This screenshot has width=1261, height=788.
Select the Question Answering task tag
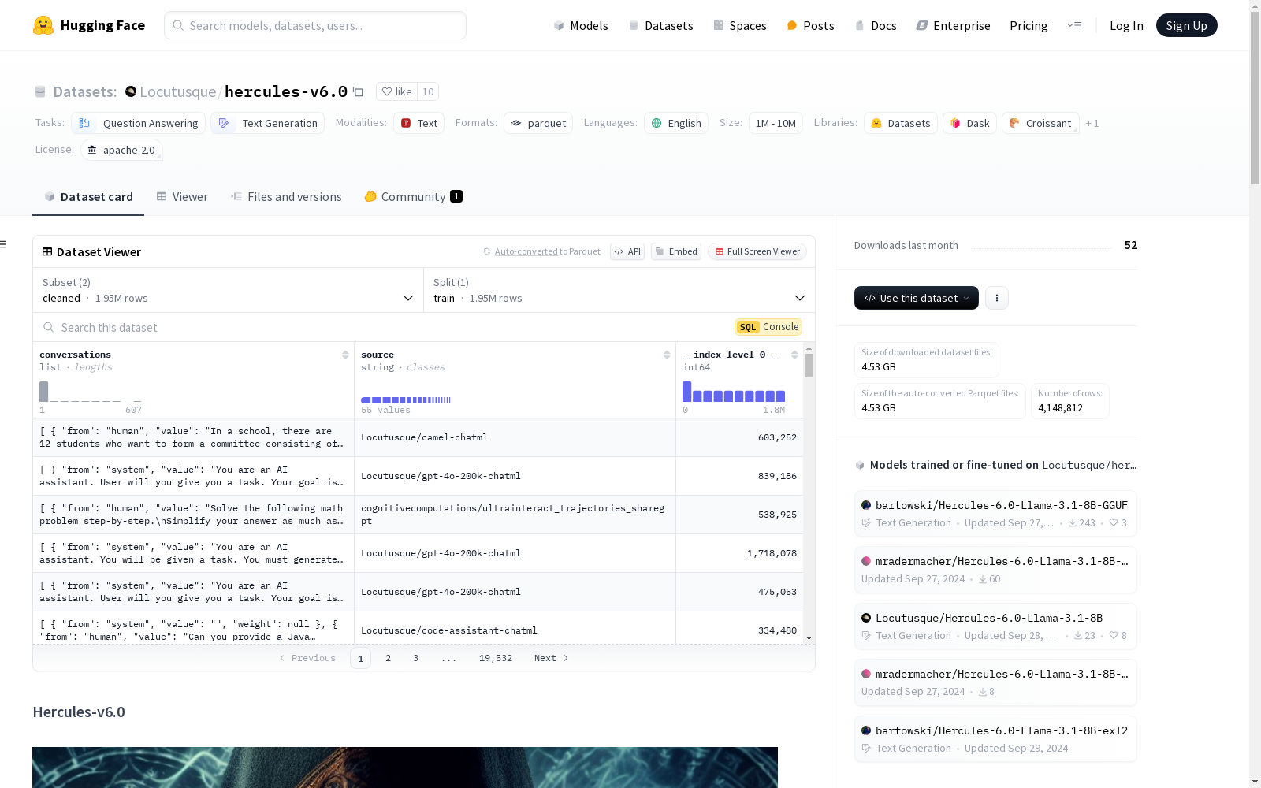(139, 123)
